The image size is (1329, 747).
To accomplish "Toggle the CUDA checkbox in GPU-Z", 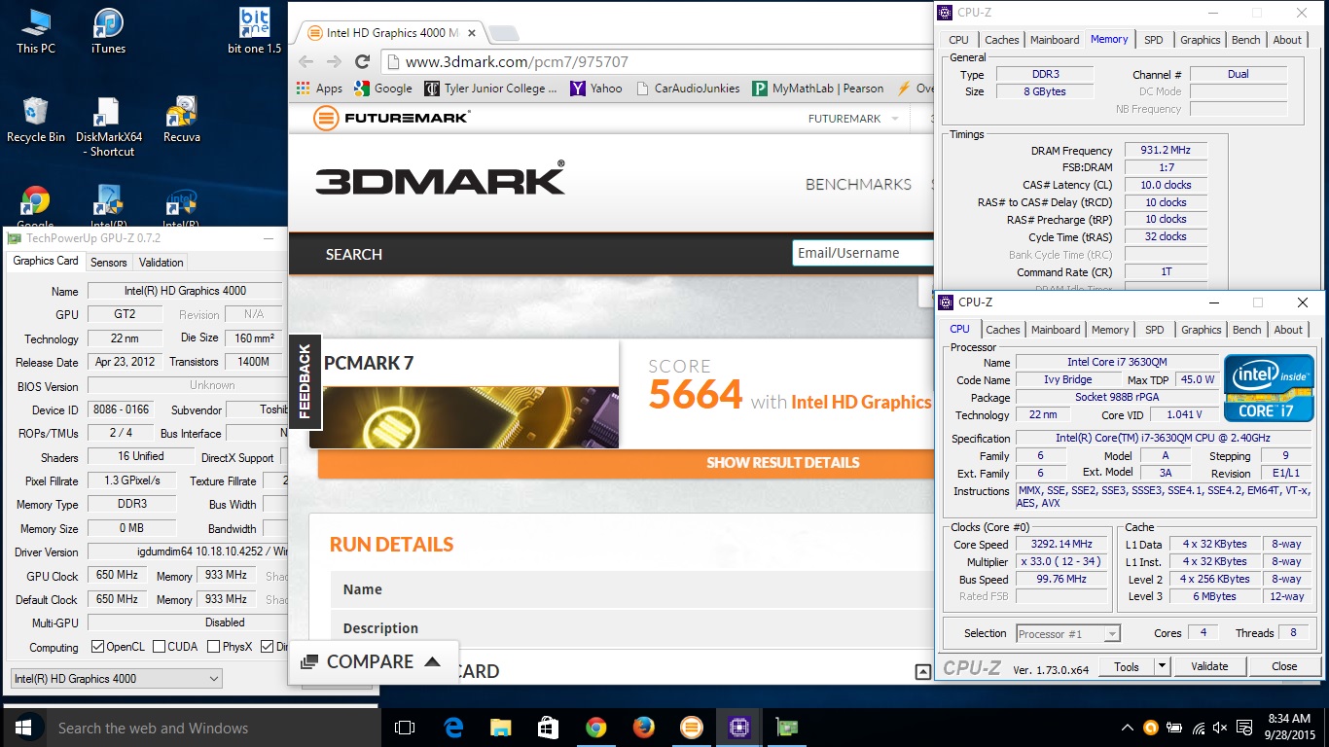I will (x=160, y=647).
